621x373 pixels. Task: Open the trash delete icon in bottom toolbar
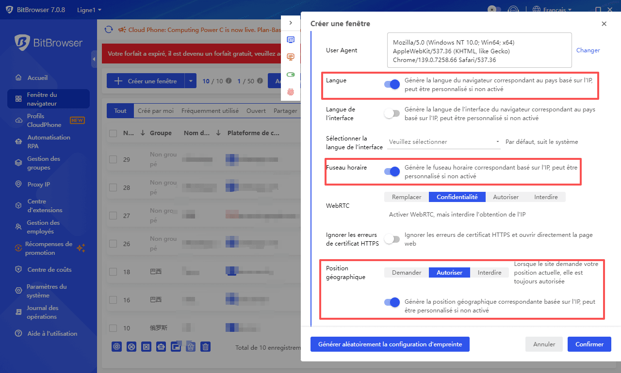205,346
